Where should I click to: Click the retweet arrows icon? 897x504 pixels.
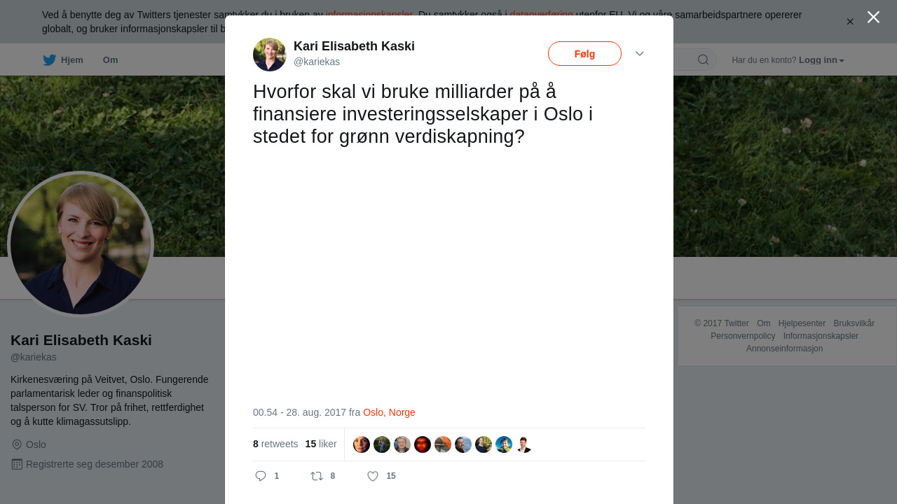[317, 476]
